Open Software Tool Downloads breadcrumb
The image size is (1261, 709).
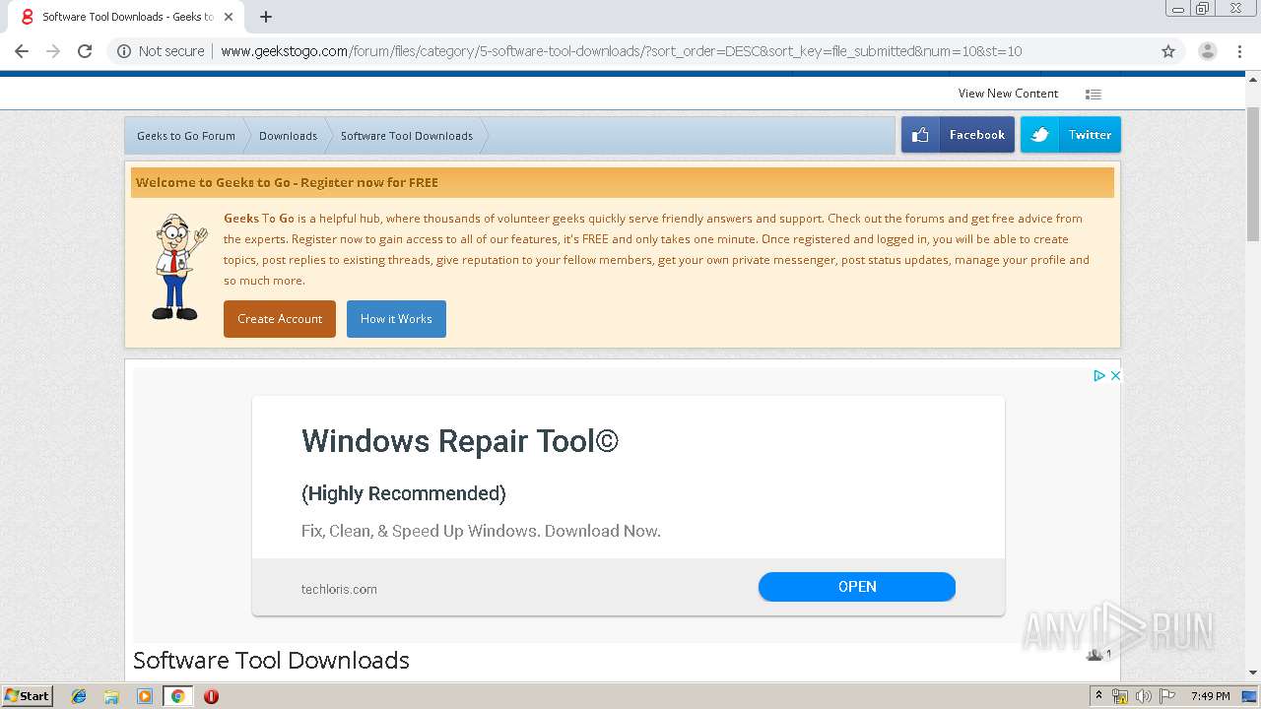[407, 136]
